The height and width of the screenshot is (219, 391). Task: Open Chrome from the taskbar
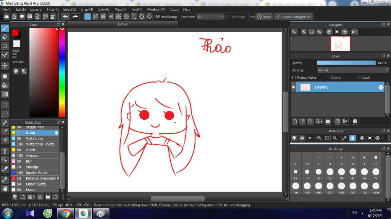tap(65, 213)
